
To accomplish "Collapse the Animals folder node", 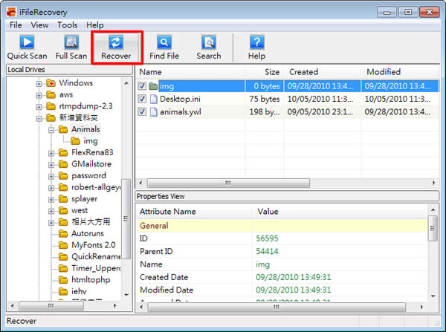I will click(x=51, y=130).
